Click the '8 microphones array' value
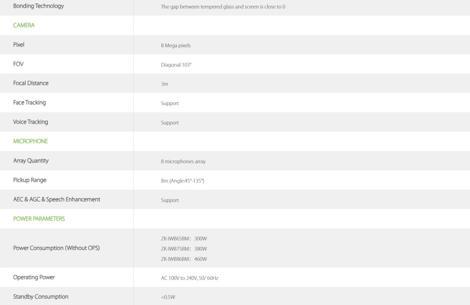This screenshot has width=470, height=305. click(183, 162)
